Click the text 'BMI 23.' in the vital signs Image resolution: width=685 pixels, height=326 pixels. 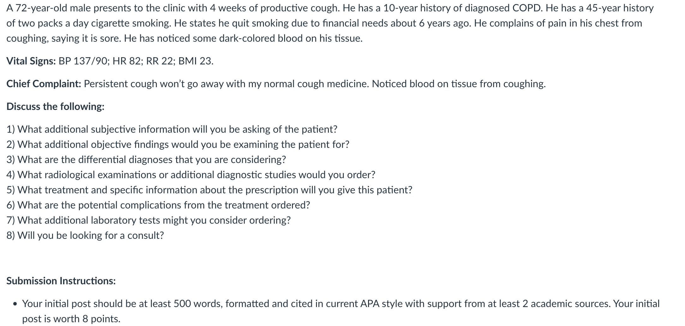(196, 61)
